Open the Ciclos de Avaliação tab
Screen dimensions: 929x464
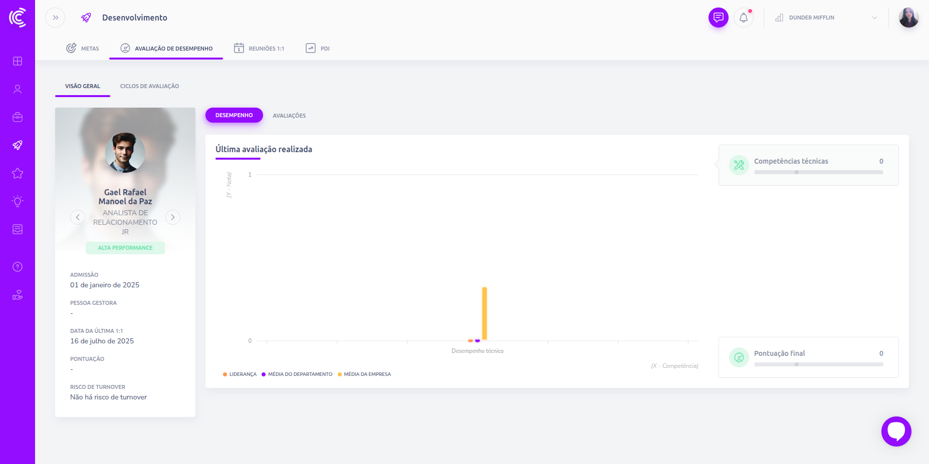click(x=149, y=86)
